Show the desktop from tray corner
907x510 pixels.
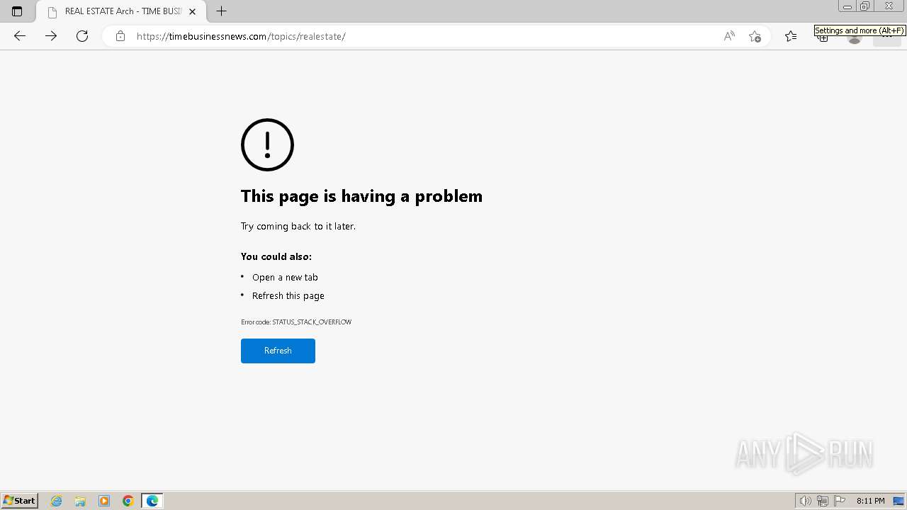point(898,501)
